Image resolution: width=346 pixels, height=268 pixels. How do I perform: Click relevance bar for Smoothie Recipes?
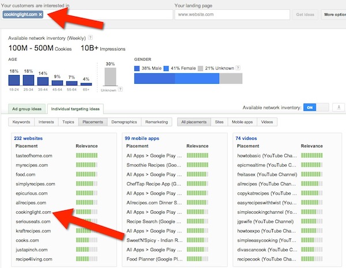coord(197,165)
